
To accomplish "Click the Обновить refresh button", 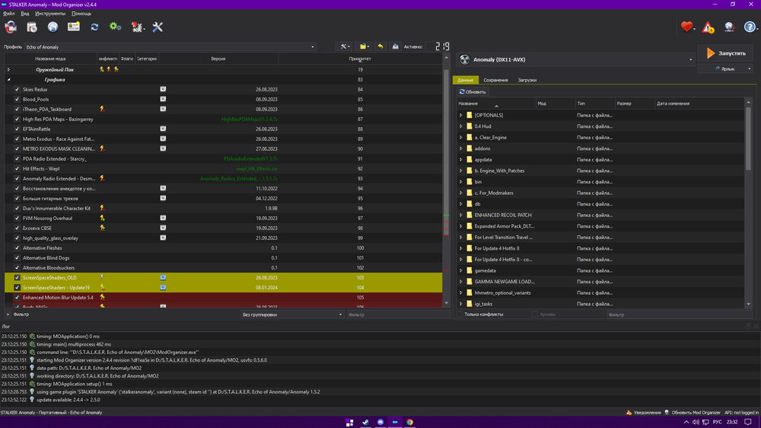I will pos(473,91).
